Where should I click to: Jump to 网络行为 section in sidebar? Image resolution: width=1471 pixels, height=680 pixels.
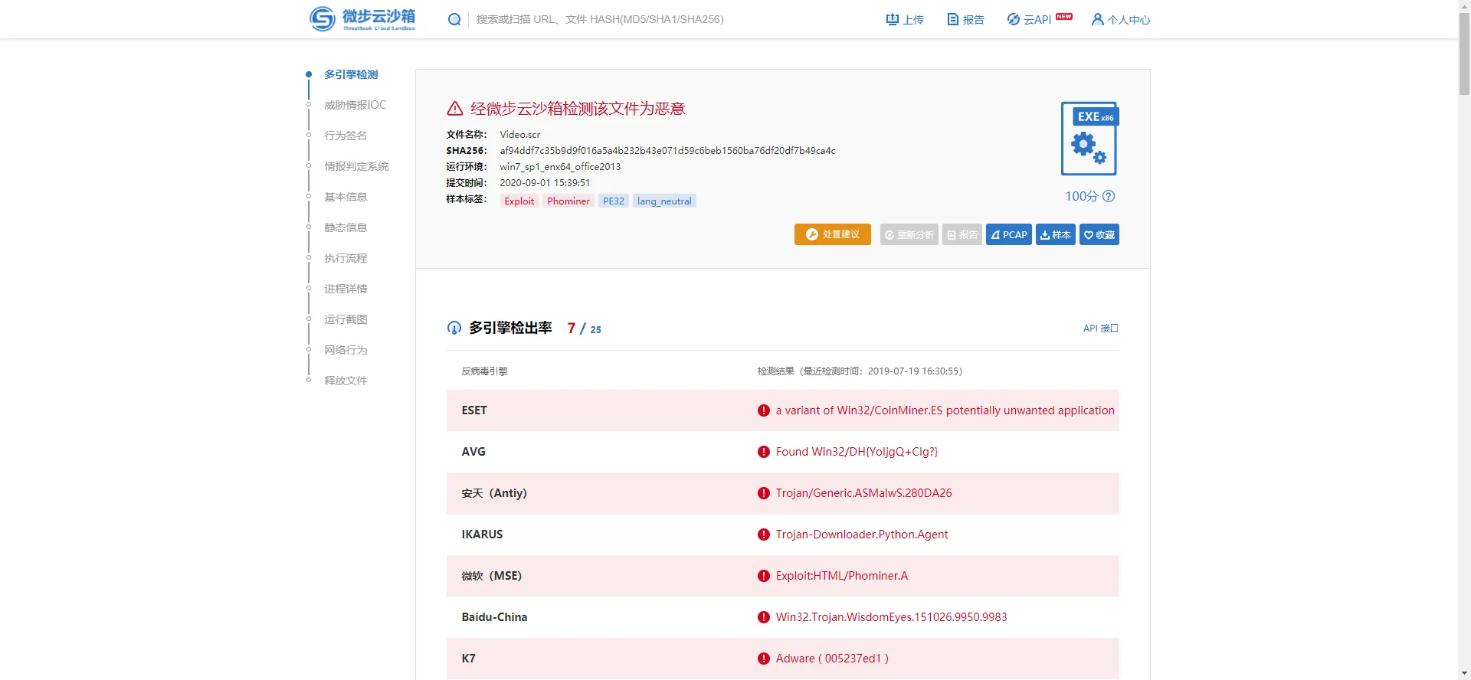click(x=346, y=350)
